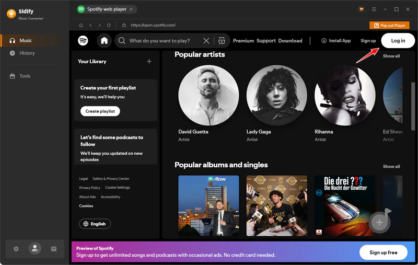Click the site lock icon before URL

click(124, 25)
